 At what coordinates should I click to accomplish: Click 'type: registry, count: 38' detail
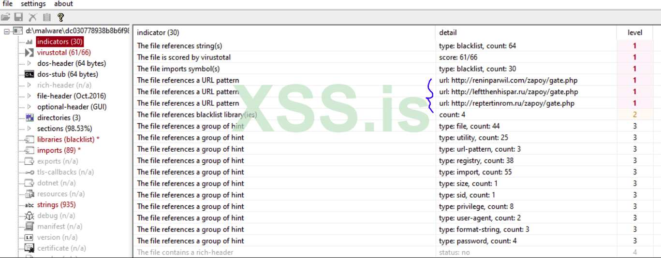point(476,161)
